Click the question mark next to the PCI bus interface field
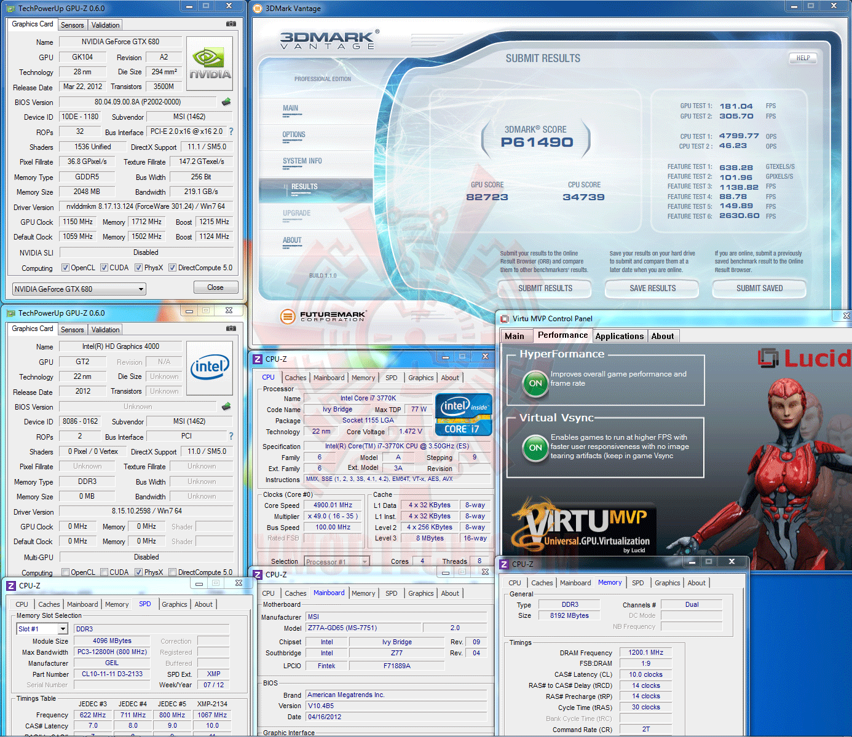This screenshot has width=852, height=737. [231, 436]
